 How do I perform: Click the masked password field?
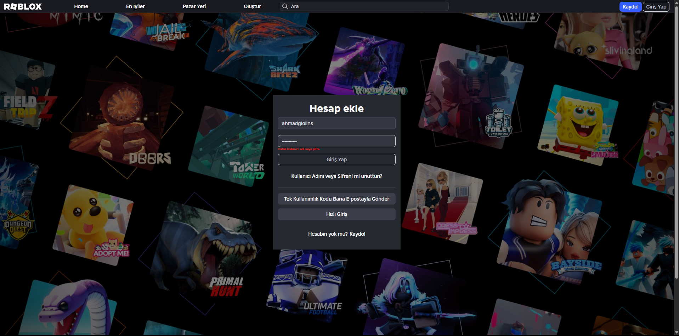click(x=336, y=141)
